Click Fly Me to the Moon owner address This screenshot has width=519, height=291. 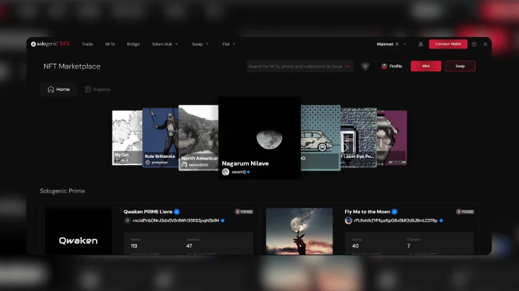[396, 220]
